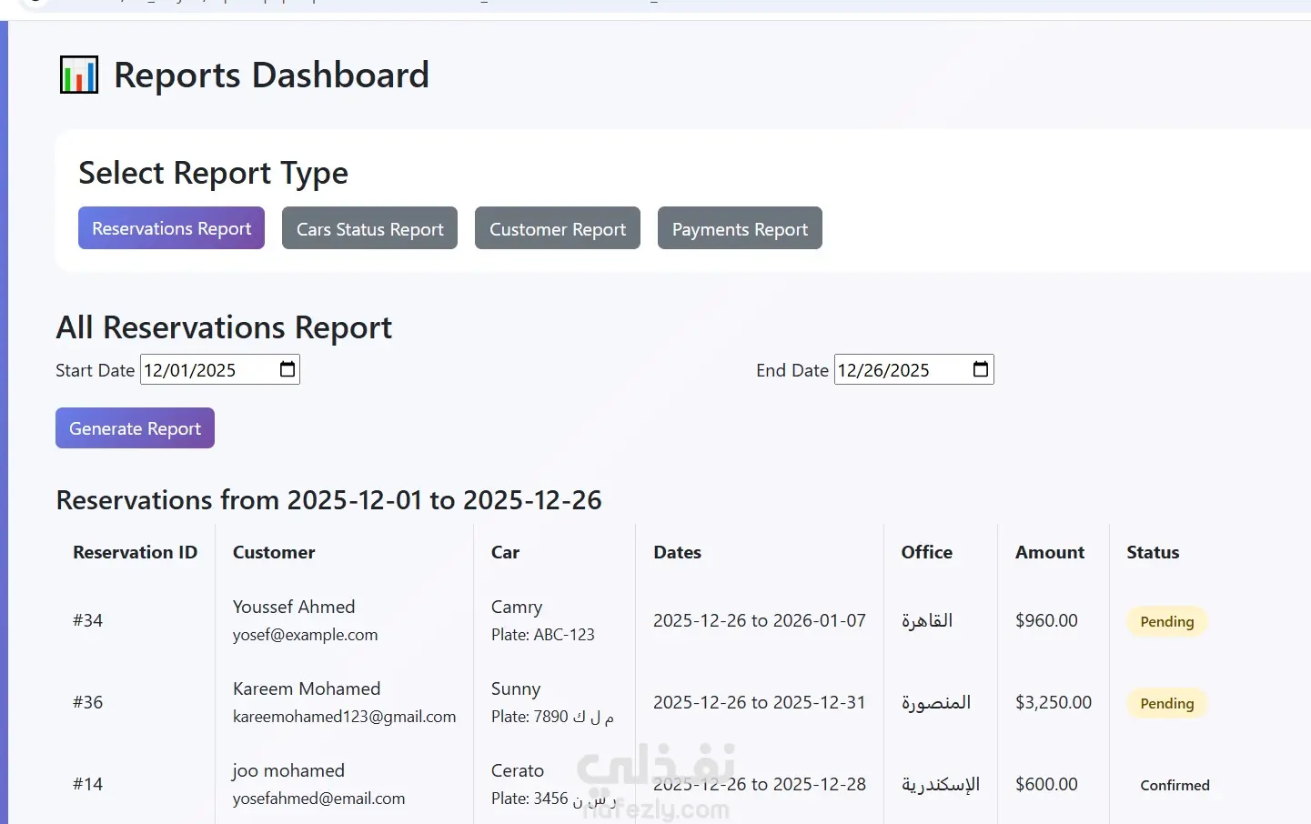The image size is (1311, 824).
Task: Show the Payments Report
Action: [740, 227]
